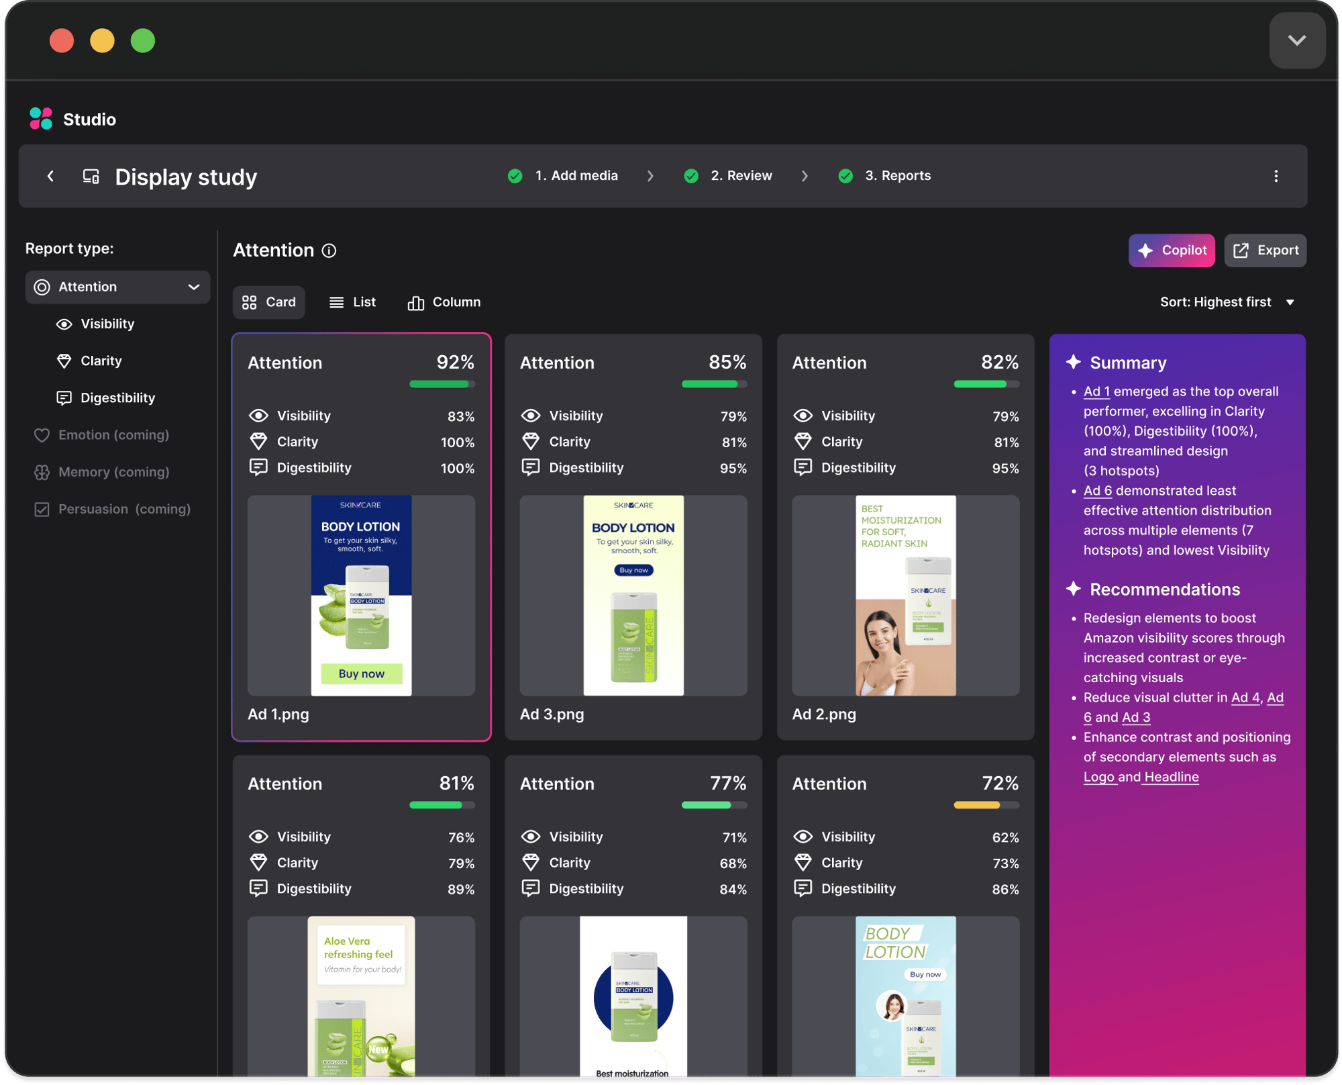Toggle Visibility eye in the 81% card
The width and height of the screenshot is (1342, 1085).
tap(258, 837)
